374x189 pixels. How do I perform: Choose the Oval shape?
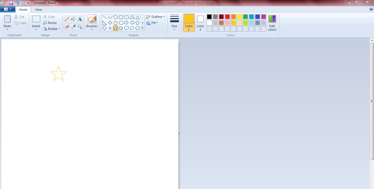tap(116, 17)
